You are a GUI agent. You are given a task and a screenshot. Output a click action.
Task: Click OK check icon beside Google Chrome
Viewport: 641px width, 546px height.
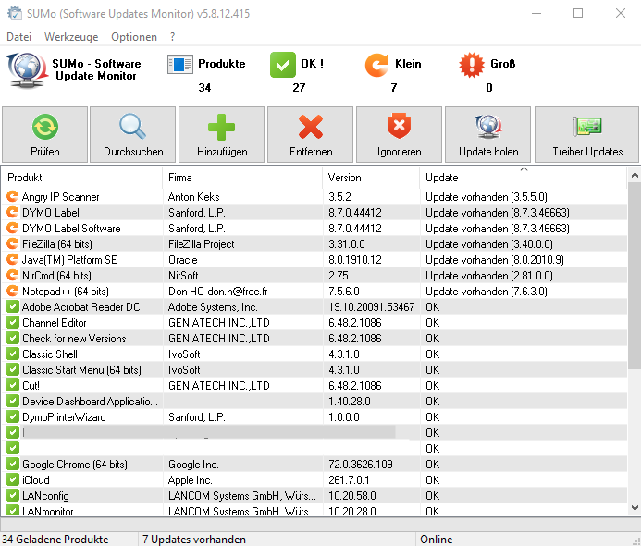coord(13,465)
